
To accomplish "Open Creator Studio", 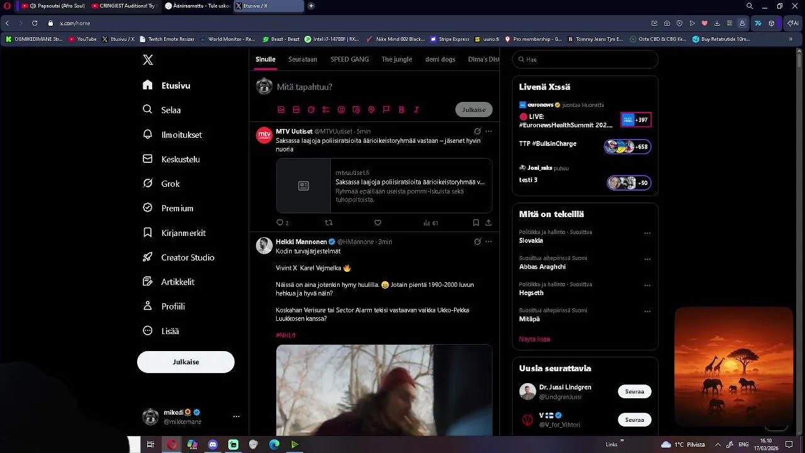I will 179,257.
